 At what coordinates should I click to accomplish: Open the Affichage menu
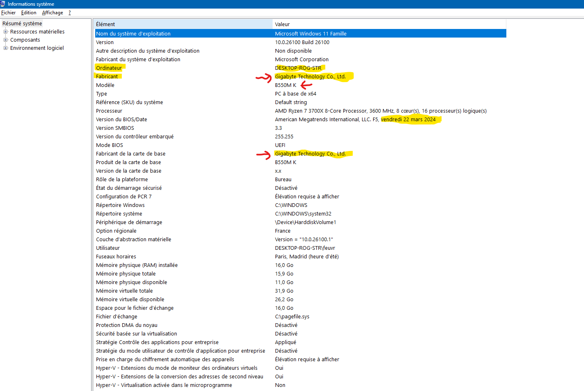pyautogui.click(x=53, y=13)
